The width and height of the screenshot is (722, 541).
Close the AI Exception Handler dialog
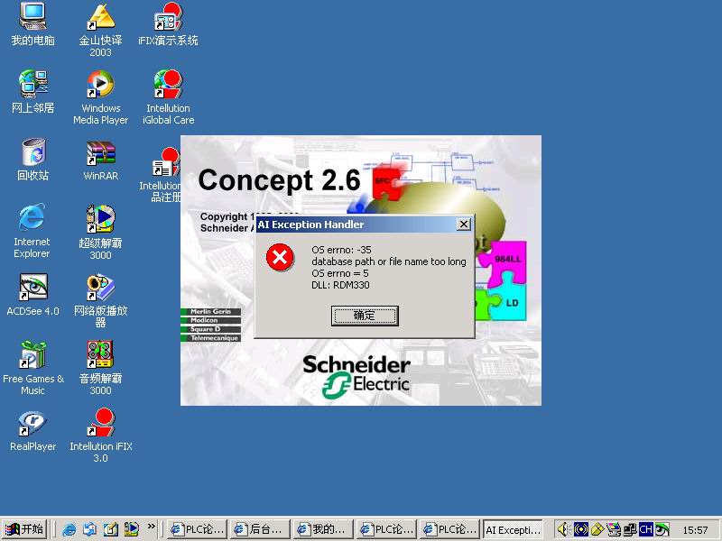pyautogui.click(x=464, y=224)
